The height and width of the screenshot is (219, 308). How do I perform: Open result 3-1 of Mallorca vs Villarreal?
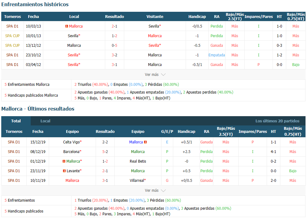point(105,180)
